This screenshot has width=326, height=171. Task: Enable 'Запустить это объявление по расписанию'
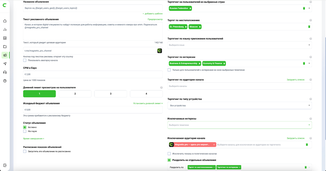tap(25, 151)
